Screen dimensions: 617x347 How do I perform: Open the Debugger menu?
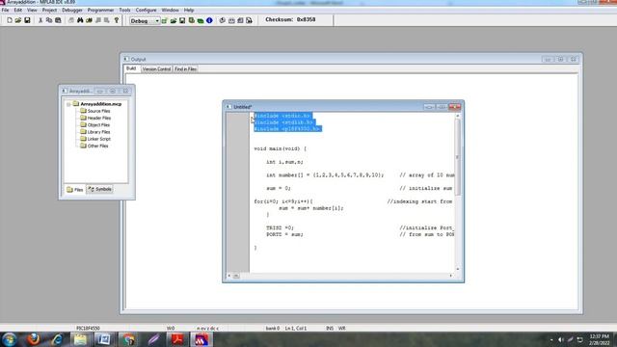(x=72, y=10)
